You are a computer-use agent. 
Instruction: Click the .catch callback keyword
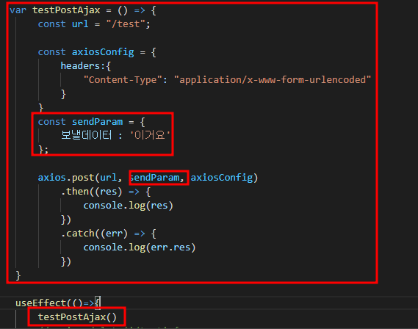[78, 234]
